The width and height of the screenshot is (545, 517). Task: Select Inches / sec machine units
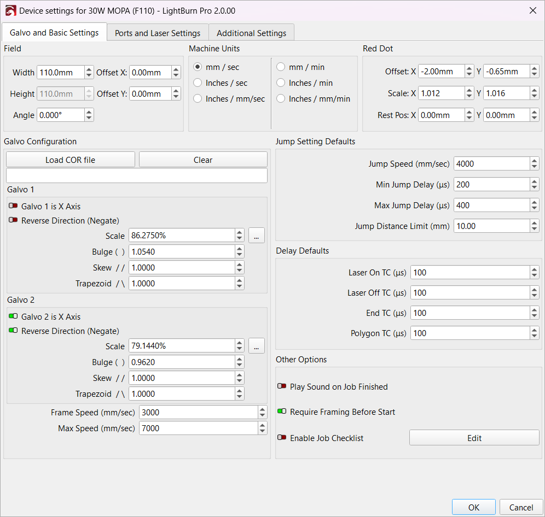pyautogui.click(x=198, y=83)
